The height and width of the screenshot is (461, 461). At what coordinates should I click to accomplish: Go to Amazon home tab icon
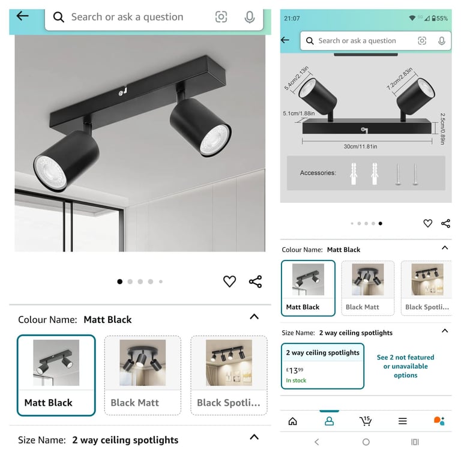point(292,421)
